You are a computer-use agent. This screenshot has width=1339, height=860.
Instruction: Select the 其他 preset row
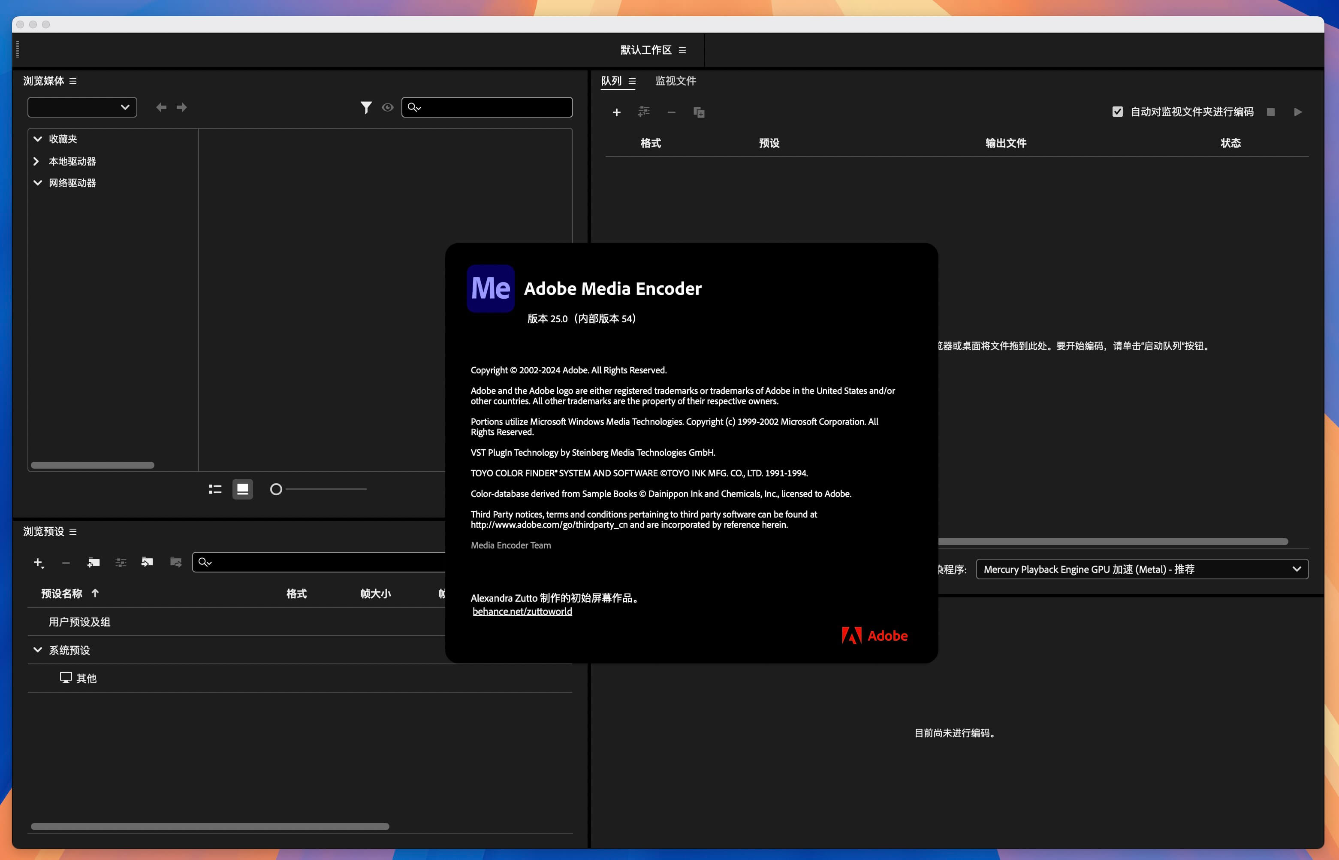point(300,678)
